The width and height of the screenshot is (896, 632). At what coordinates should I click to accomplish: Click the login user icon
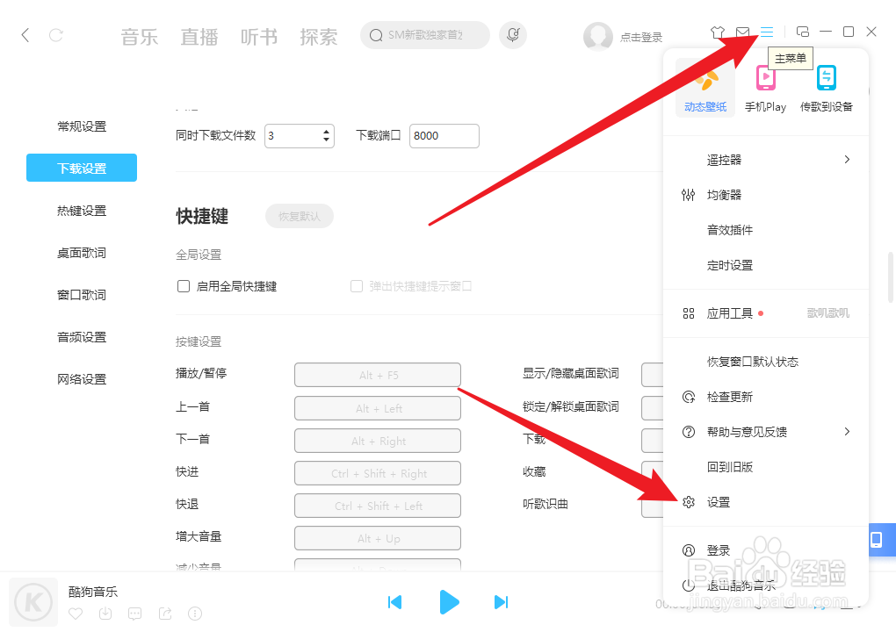(x=689, y=550)
